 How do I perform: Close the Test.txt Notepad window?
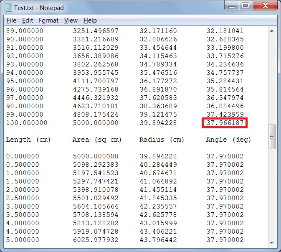265,6
